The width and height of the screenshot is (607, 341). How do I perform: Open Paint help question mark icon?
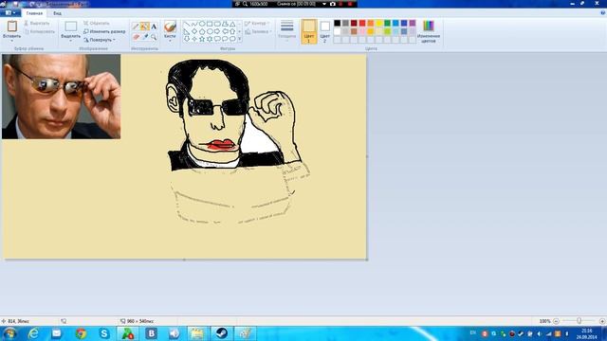coord(602,12)
